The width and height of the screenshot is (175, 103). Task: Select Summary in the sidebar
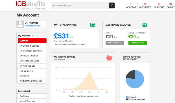(x=32, y=41)
